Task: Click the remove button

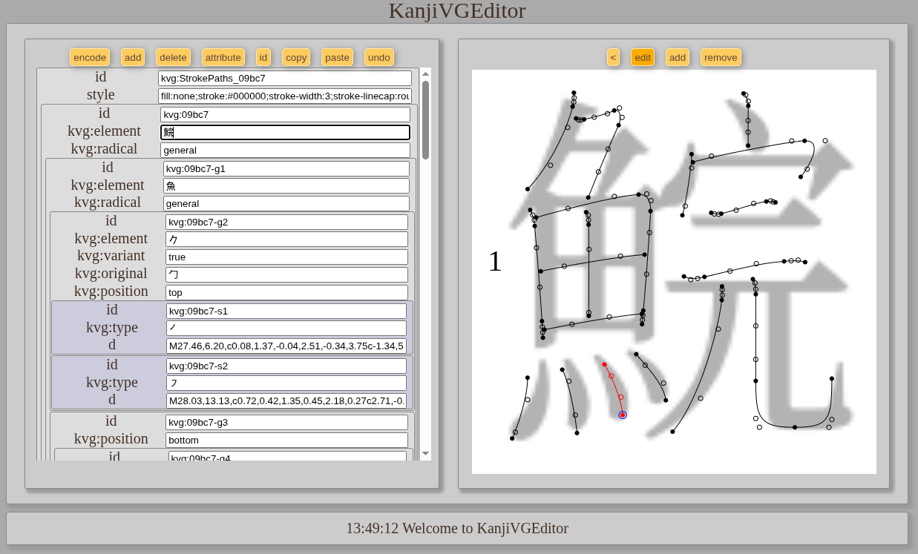Action: [721, 57]
